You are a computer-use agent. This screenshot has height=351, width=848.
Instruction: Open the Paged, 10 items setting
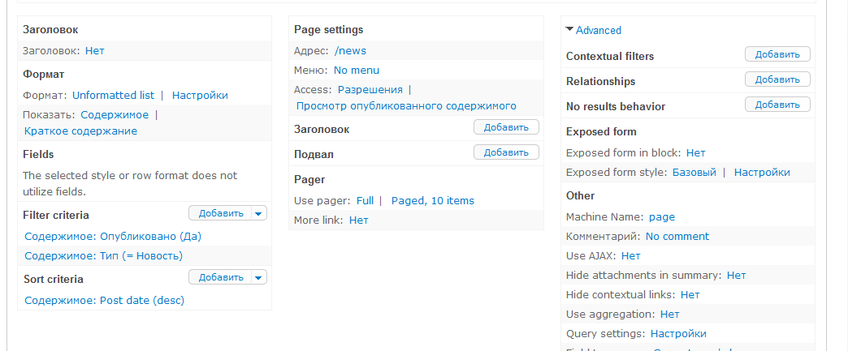432,200
